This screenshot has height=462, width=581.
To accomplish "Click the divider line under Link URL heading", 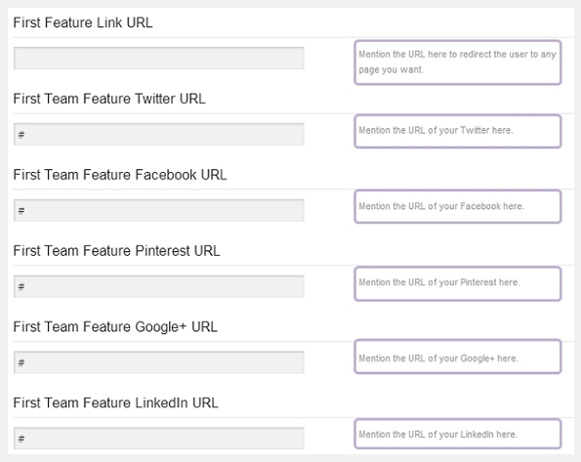I will click(x=293, y=37).
